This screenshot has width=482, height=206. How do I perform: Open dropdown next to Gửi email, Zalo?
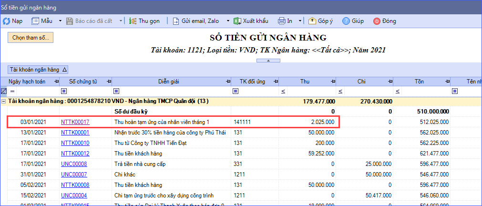(x=228, y=21)
